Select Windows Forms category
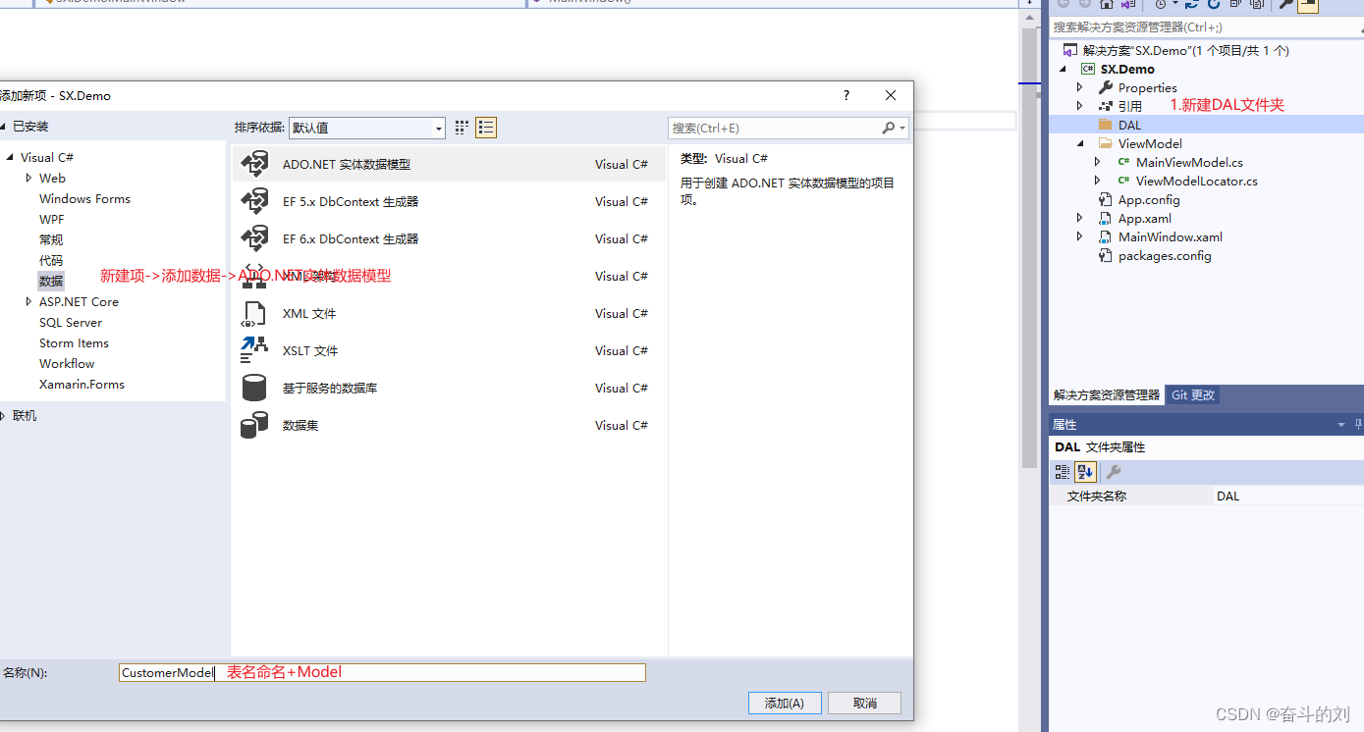The width and height of the screenshot is (1364, 732). [84, 198]
